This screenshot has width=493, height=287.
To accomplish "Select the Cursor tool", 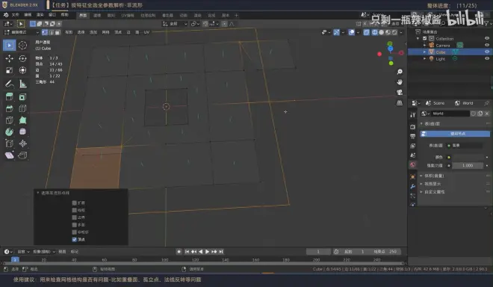I will pos(22,46).
